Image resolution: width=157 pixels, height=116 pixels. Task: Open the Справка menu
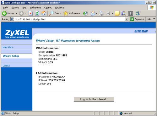click(x=60, y=8)
